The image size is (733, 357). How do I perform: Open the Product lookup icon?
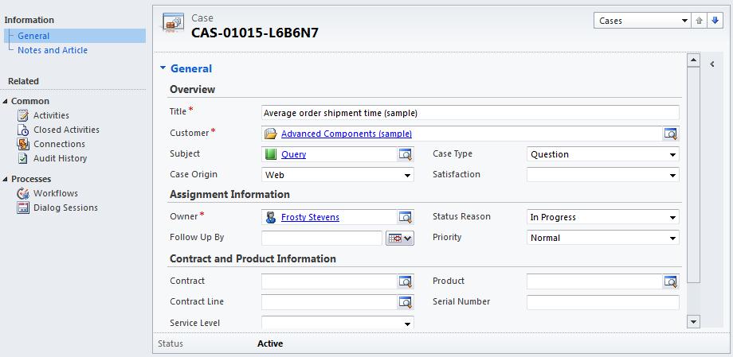670,281
